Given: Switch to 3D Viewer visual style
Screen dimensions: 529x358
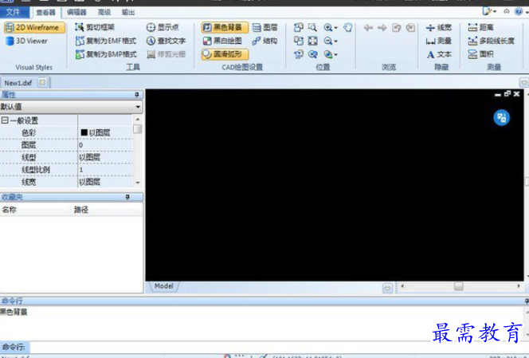Looking at the screenshot, I should 26,41.
